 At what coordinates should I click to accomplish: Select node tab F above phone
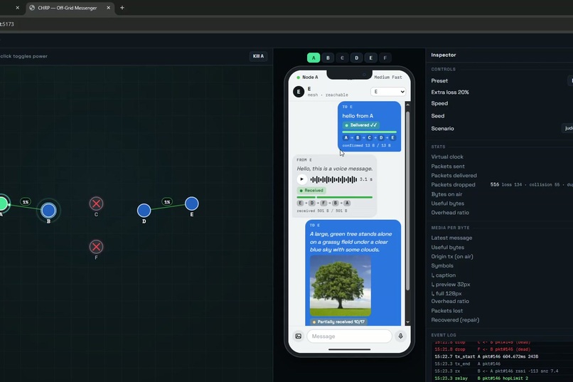coord(385,58)
